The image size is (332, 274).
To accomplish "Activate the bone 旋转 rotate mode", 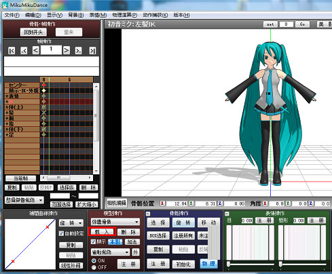I will pyautogui.click(x=183, y=222).
